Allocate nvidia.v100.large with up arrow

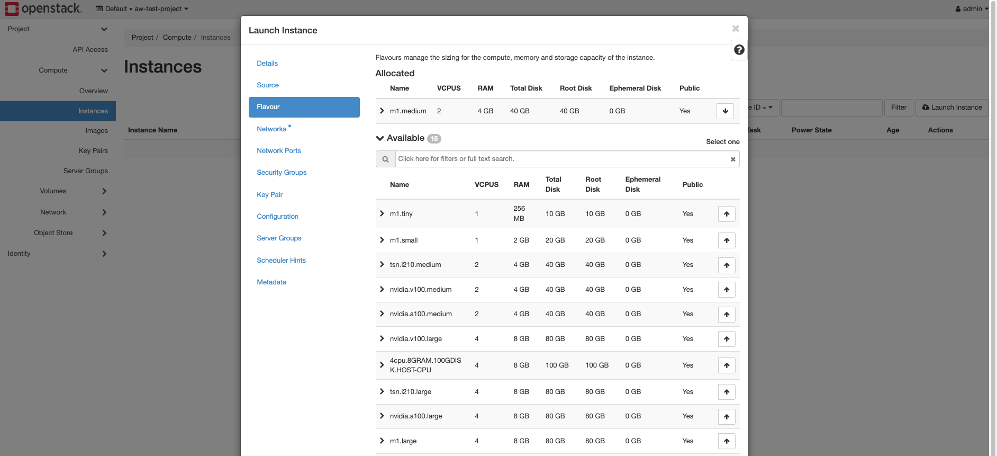click(727, 339)
